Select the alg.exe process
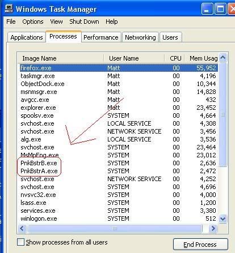 tap(119, 139)
